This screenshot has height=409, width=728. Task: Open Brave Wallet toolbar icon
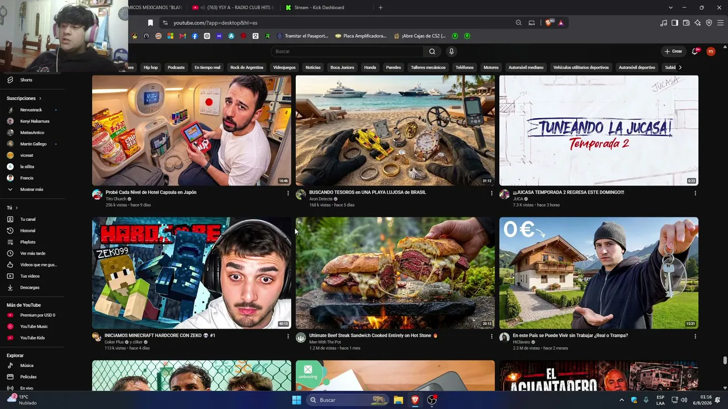[x=686, y=23]
